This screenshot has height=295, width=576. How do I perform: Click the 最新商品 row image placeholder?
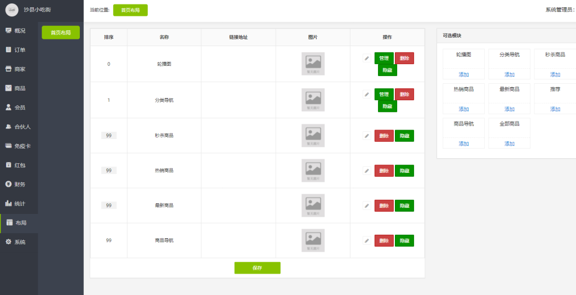coord(313,205)
